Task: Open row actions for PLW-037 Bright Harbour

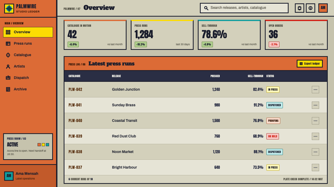Action: pyautogui.click(x=315, y=168)
